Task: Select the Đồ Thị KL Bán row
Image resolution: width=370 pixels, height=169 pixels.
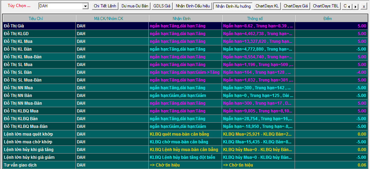Action: click(x=185, y=49)
